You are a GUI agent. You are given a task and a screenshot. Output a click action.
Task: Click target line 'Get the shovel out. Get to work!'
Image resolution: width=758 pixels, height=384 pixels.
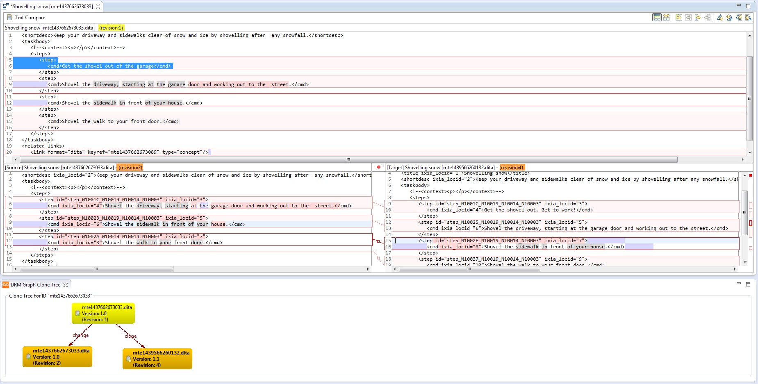pyautogui.click(x=510, y=210)
